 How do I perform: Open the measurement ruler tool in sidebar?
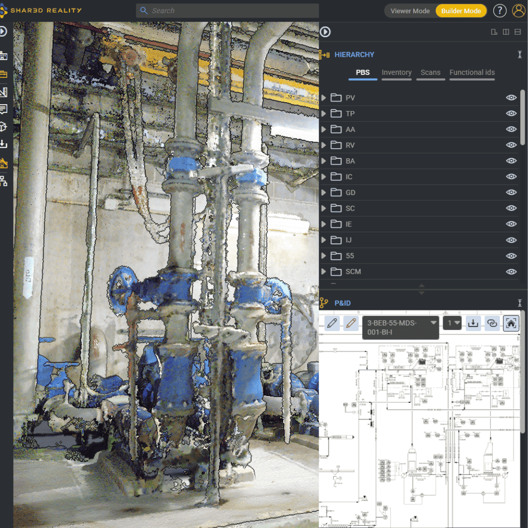pyautogui.click(x=3, y=92)
